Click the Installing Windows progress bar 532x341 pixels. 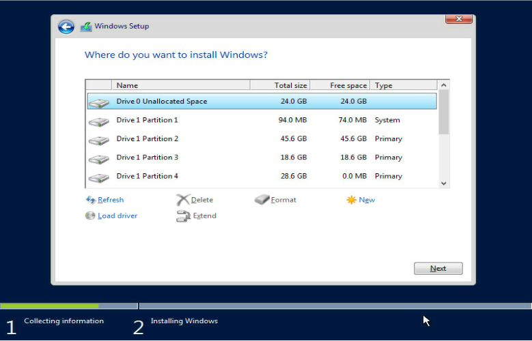click(x=335, y=306)
